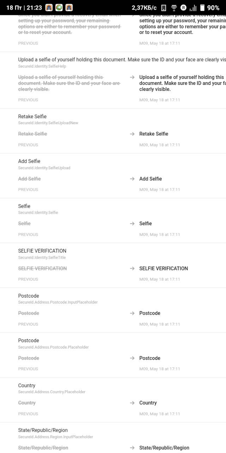226x453 pixels.
Task: Tap the date stamp under the new Country text
Action: [160, 414]
